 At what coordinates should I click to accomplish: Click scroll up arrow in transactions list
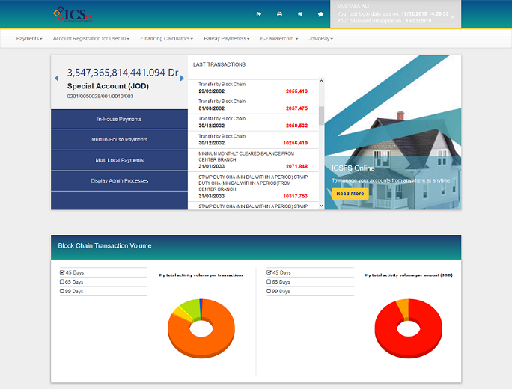click(x=321, y=81)
